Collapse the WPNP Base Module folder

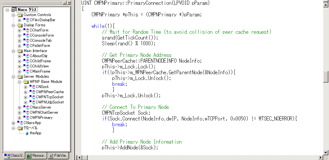tap(19, 82)
